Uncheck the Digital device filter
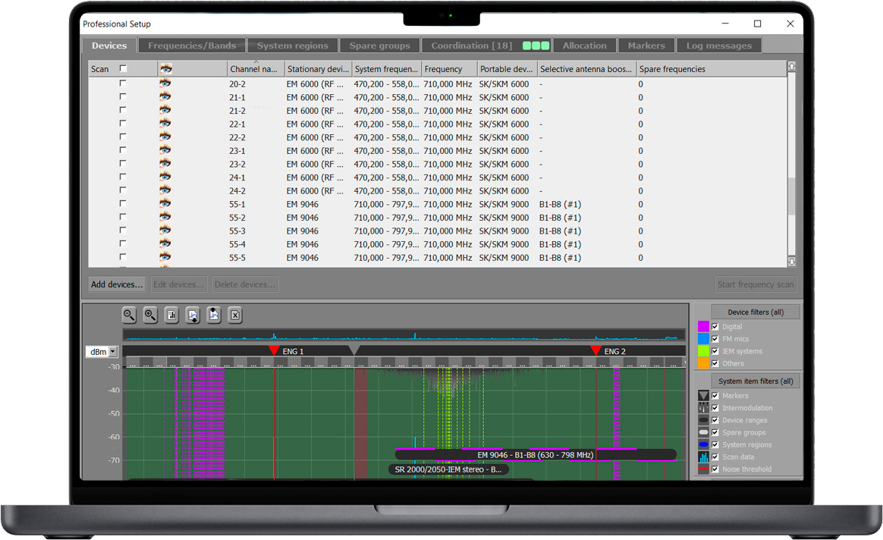The height and width of the screenshot is (540, 883). click(x=715, y=327)
